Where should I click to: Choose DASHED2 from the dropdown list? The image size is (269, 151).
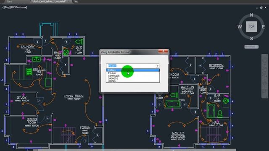click(133, 78)
